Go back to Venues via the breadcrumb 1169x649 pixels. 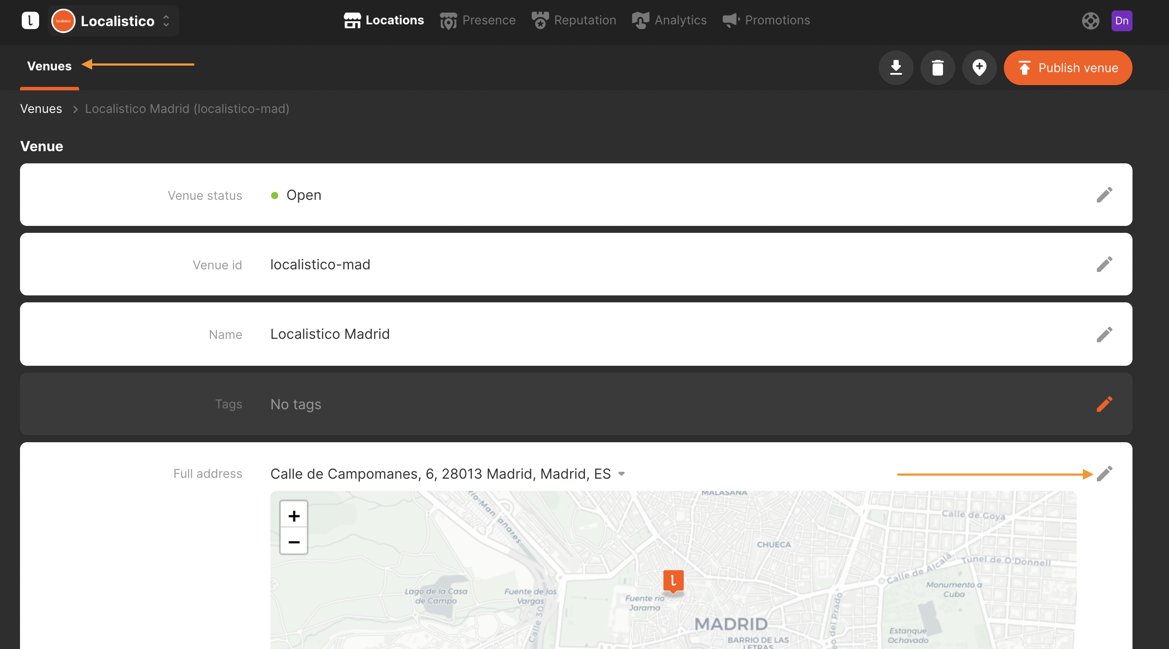tap(41, 109)
